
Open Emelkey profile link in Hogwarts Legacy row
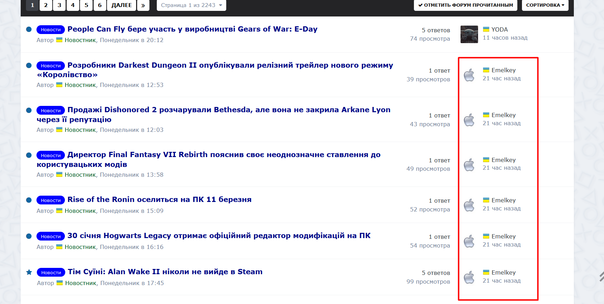click(x=503, y=236)
